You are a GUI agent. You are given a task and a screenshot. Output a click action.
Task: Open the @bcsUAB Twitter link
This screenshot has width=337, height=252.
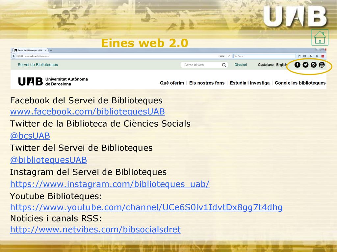(30, 136)
